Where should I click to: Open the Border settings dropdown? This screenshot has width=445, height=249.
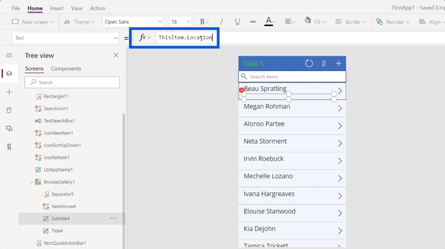350,22
